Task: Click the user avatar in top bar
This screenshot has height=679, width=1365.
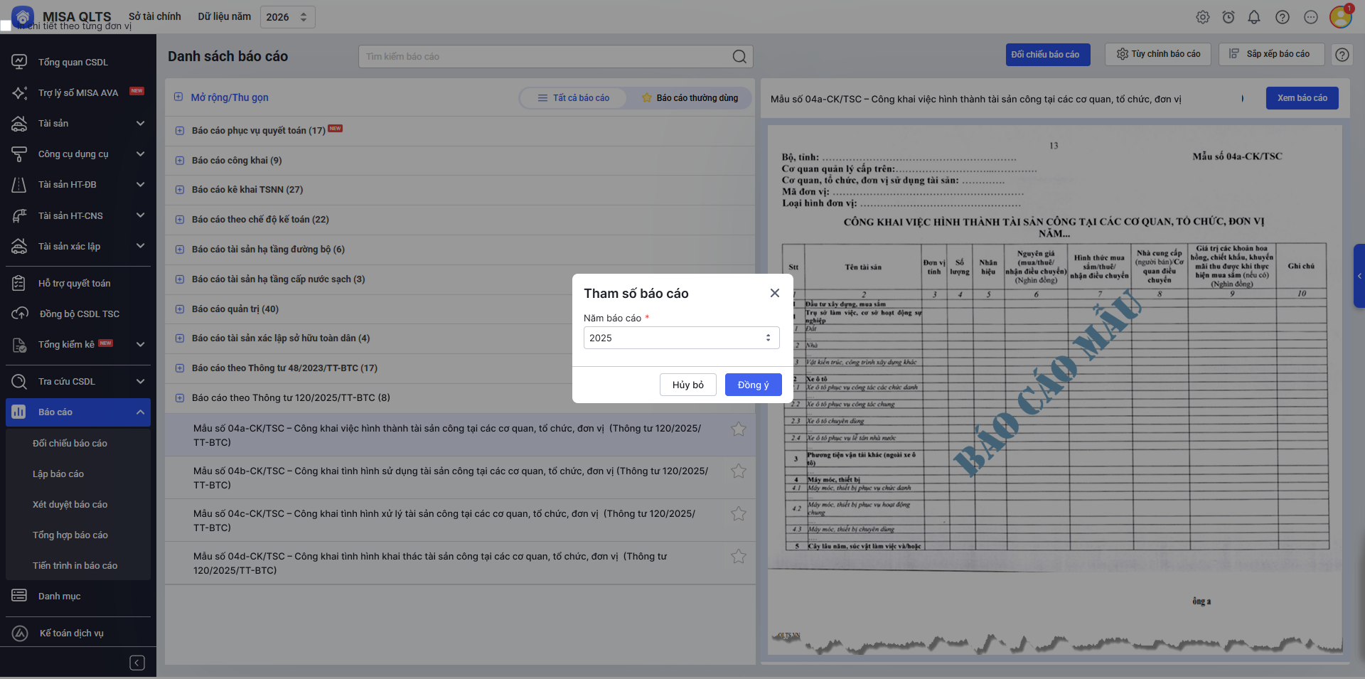Action: point(1340,17)
